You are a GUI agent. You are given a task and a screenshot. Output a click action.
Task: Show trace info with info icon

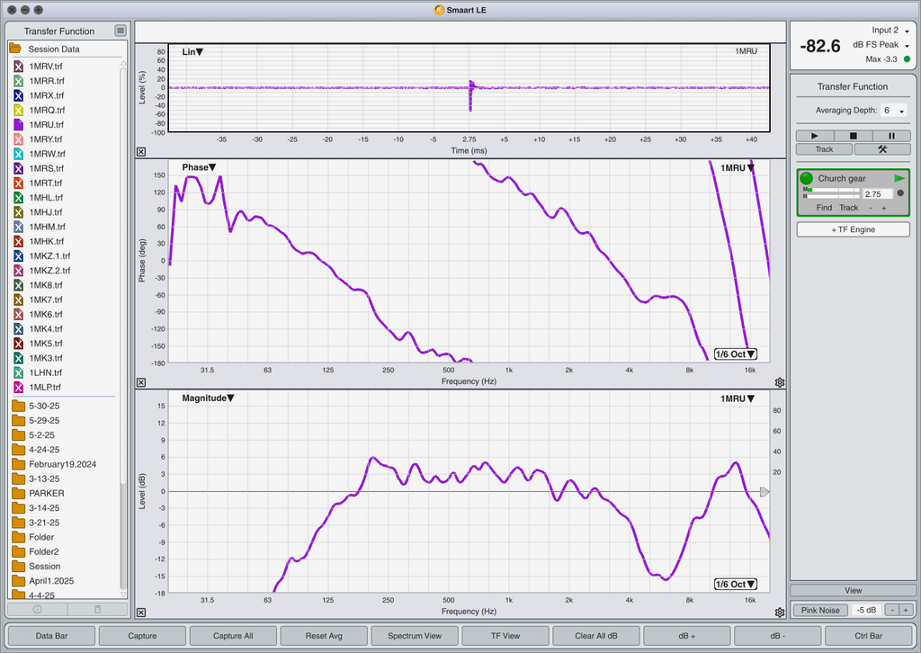coord(38,609)
